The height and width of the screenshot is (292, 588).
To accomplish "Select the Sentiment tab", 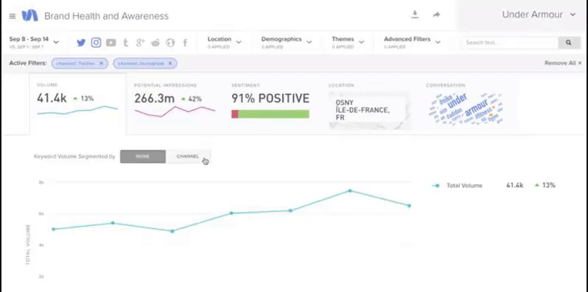I will click(x=271, y=103).
